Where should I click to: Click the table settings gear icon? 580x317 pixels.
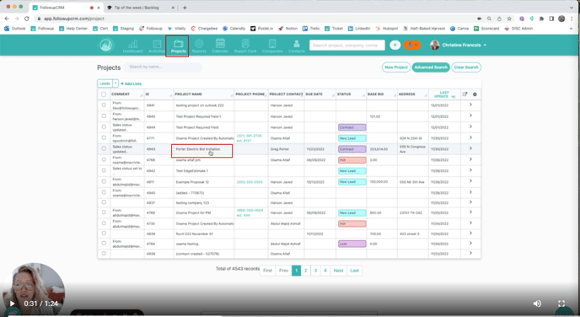(475, 94)
